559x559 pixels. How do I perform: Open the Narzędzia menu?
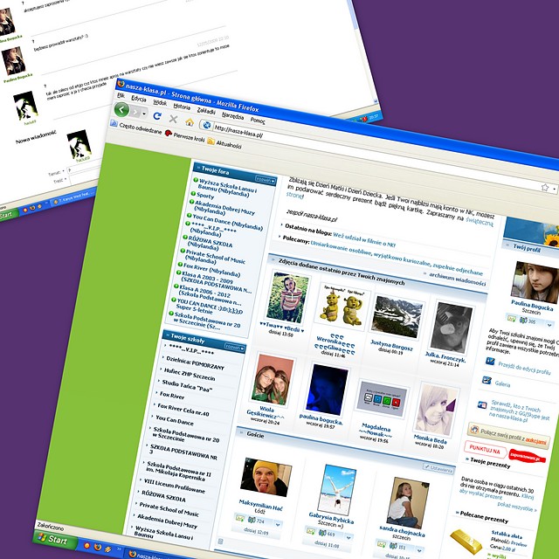tap(232, 116)
